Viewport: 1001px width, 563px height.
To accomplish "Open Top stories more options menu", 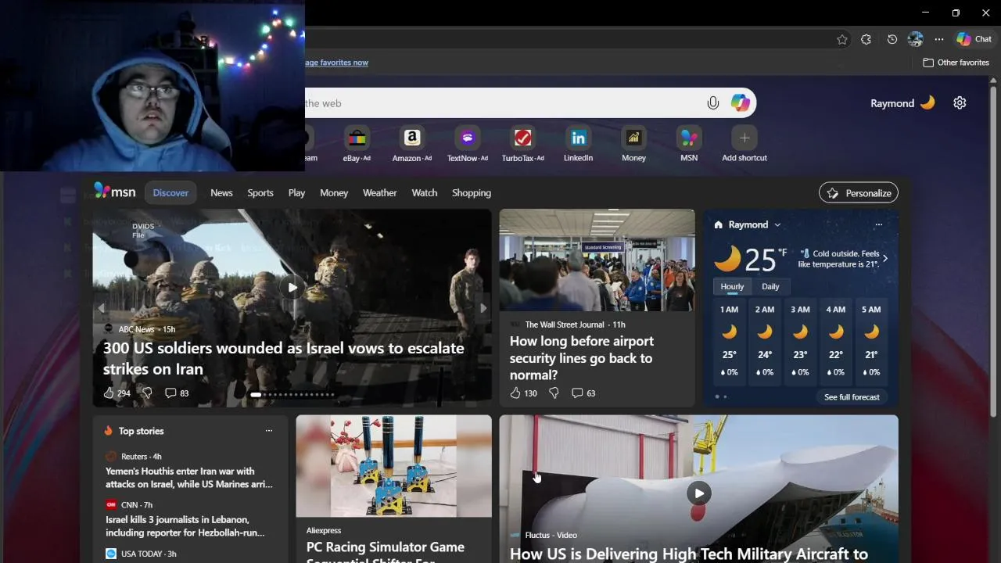I will click(x=268, y=431).
